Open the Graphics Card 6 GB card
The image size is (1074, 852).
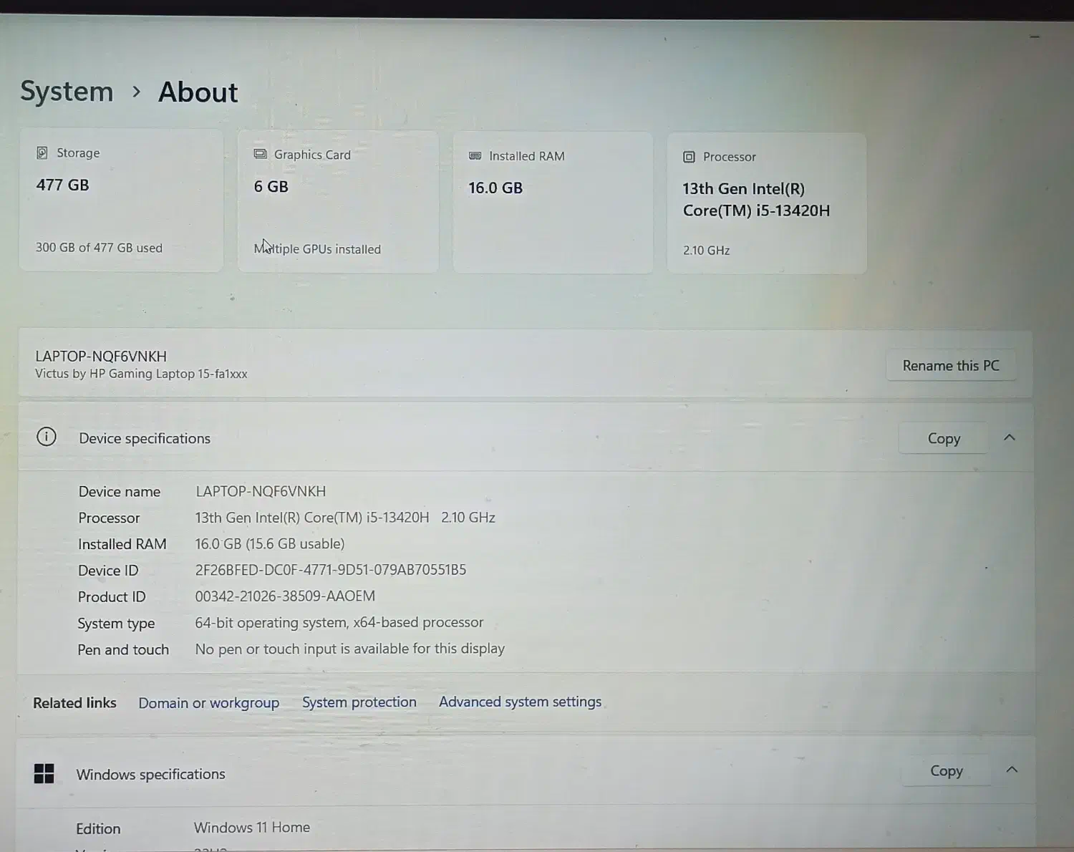point(338,201)
